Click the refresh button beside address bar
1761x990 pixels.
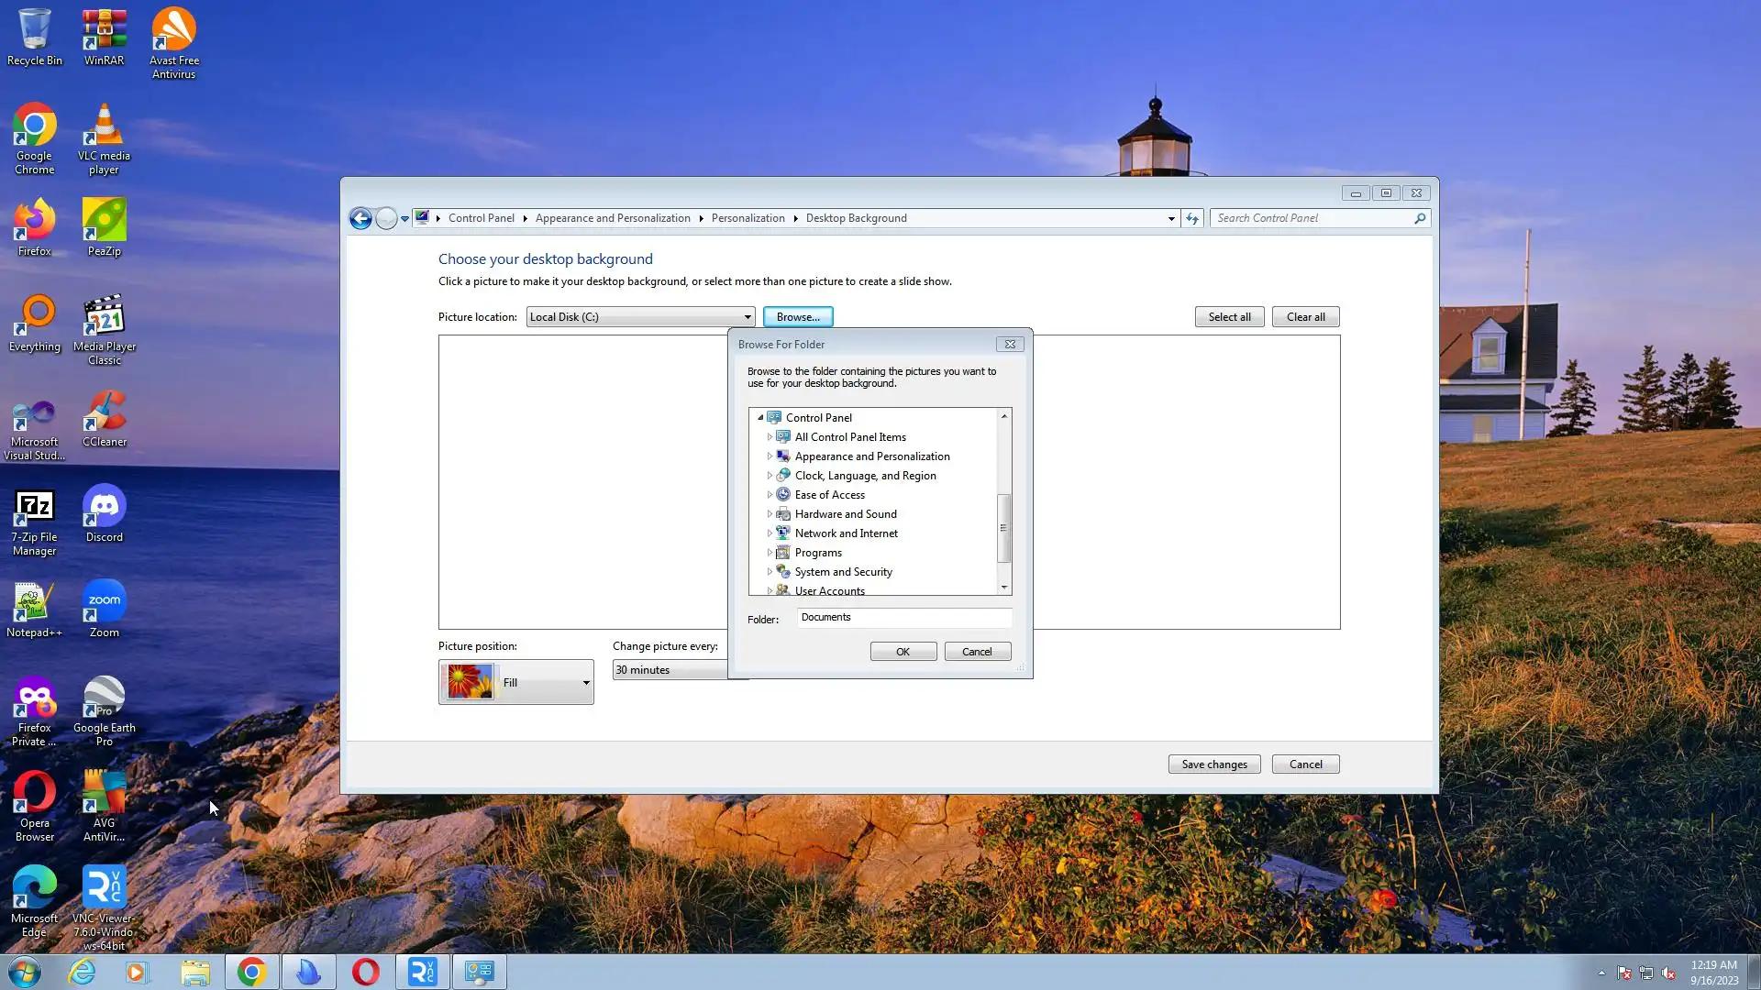tap(1191, 218)
